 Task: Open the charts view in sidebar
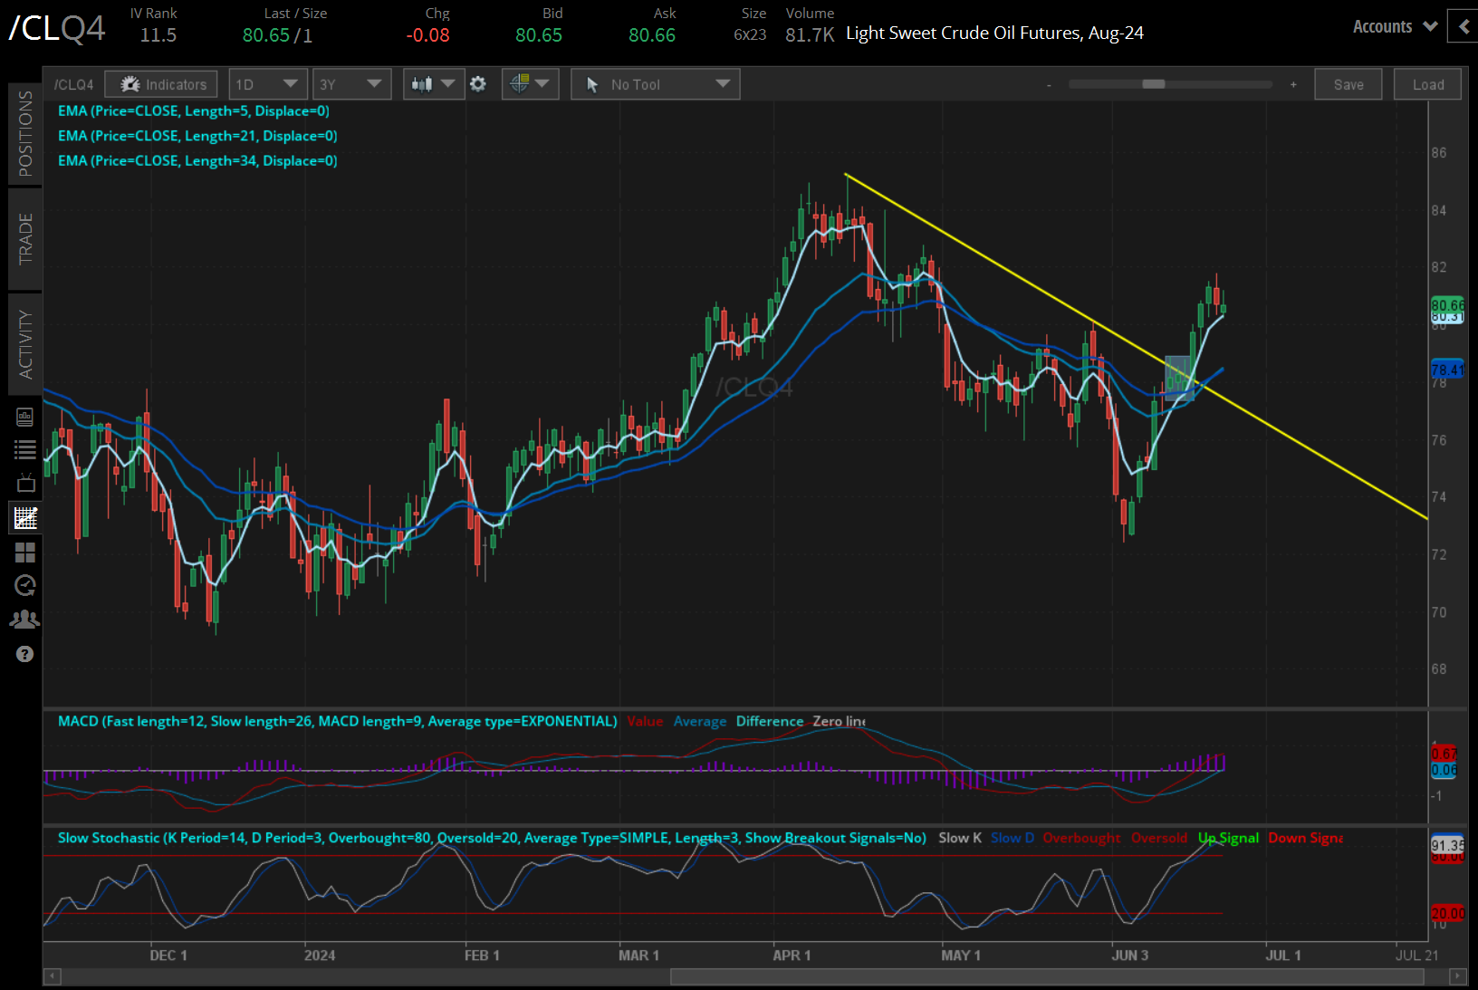point(25,518)
